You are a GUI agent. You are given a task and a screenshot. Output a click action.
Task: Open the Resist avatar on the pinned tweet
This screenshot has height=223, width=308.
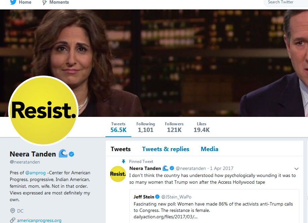tap(118, 174)
